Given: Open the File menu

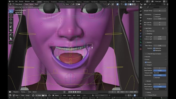Looking at the screenshot, I should point(13,2).
